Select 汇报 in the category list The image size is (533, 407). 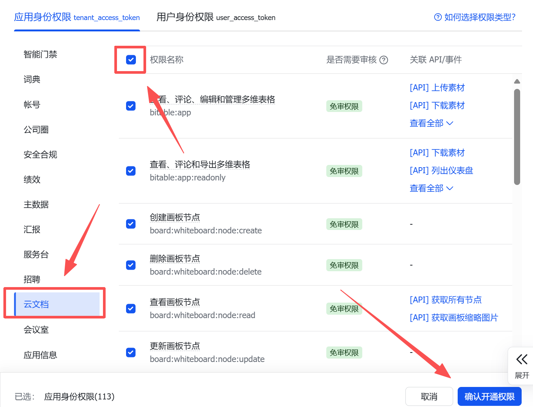point(32,229)
